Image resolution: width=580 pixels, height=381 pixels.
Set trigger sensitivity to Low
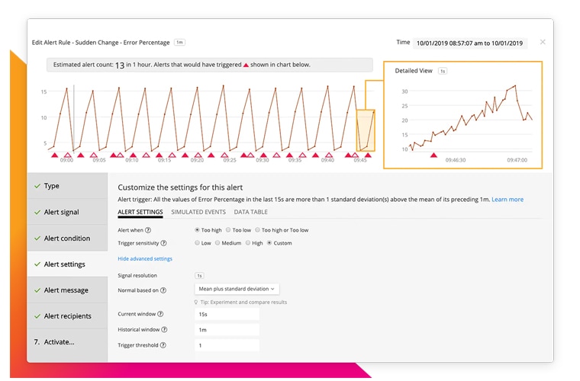[203, 243]
